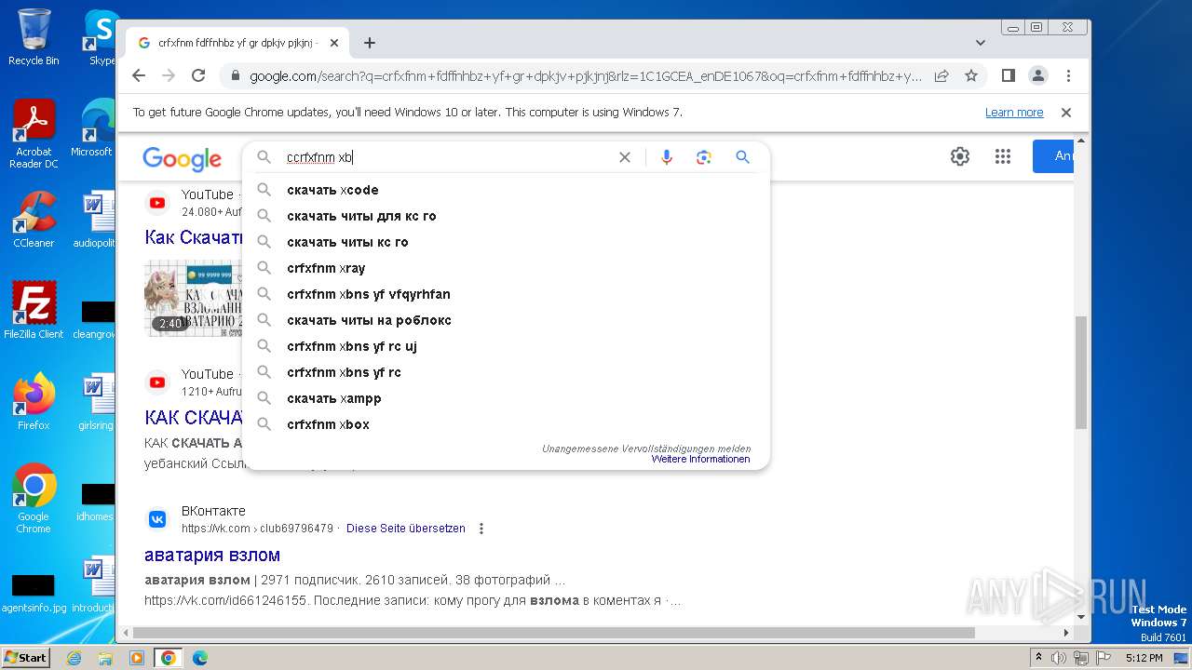Screen dimensions: 1192x670
Task: Select suggestion "crfxfnm xbox"
Action: click(x=506, y=424)
